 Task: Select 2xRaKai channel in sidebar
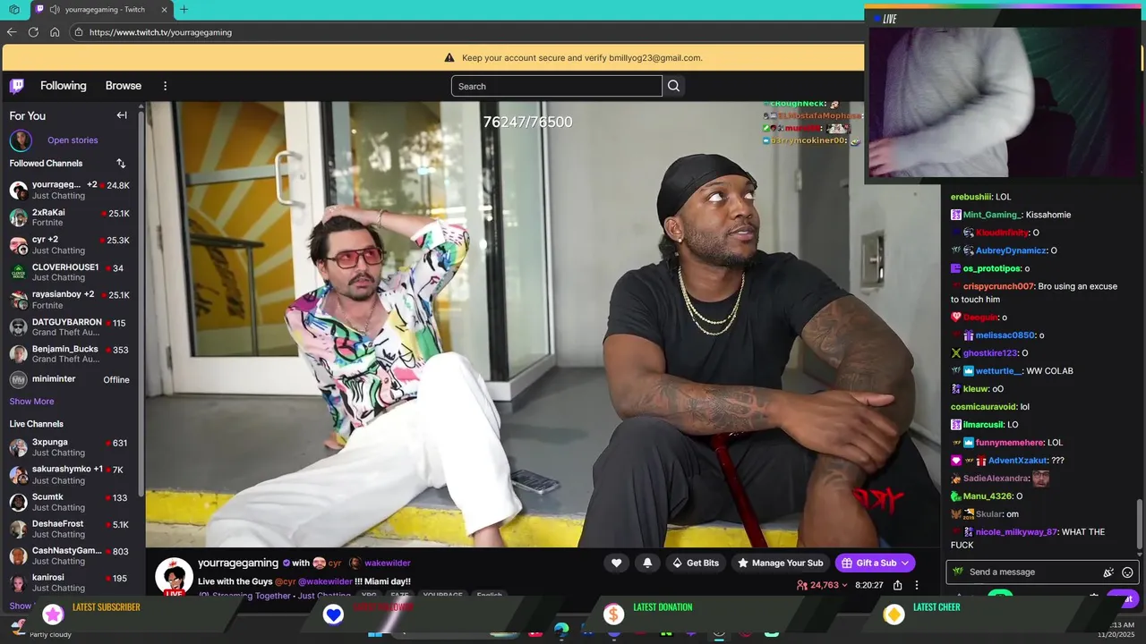(x=69, y=217)
